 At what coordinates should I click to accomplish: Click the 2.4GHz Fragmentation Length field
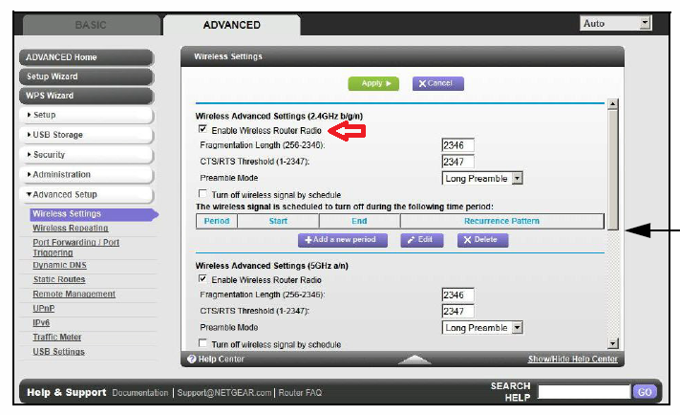point(457,145)
